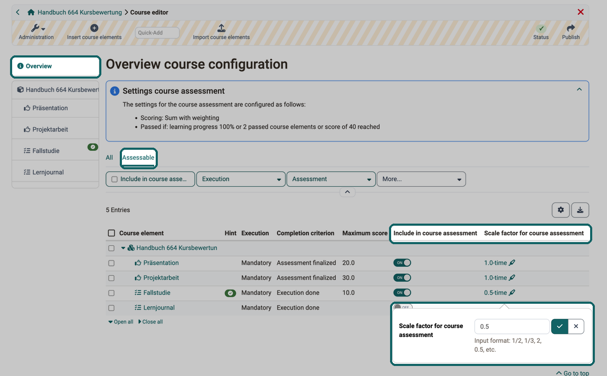Confirm the scale factor with the checkmark
The width and height of the screenshot is (607, 376).
click(559, 326)
